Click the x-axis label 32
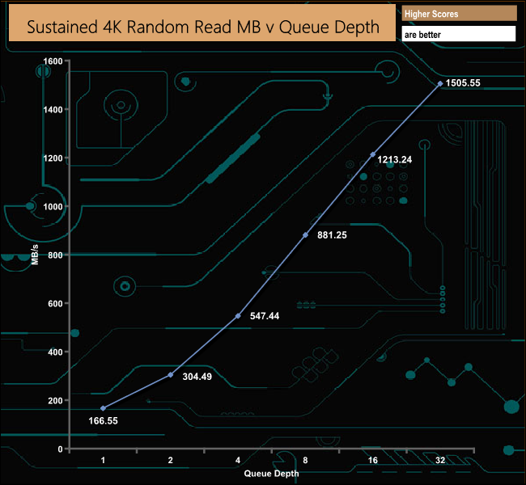 [x=440, y=460]
